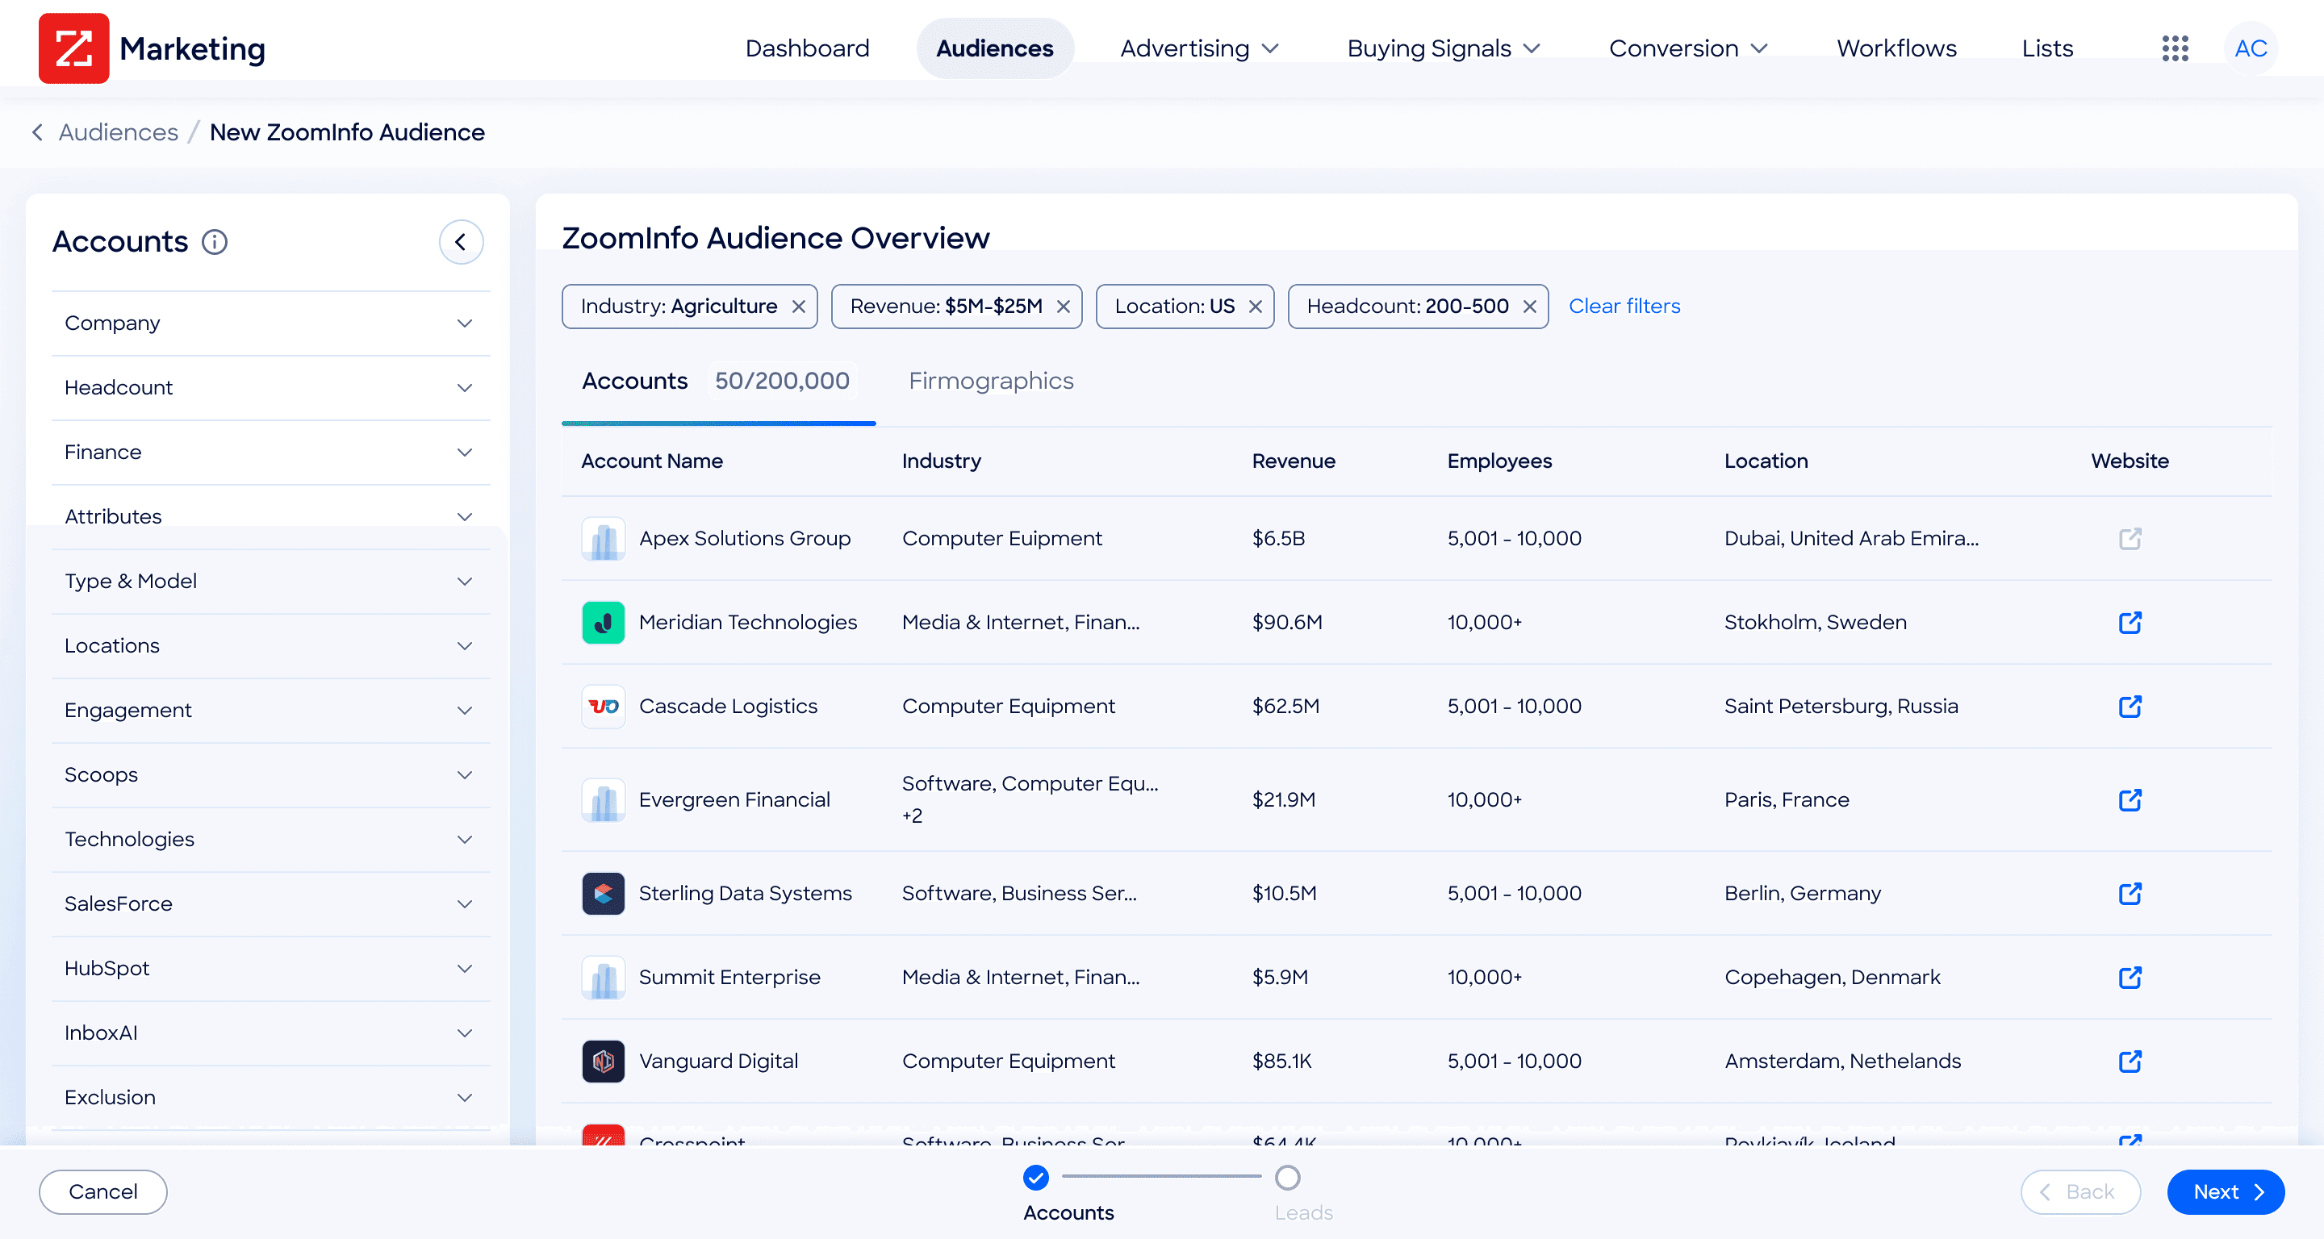Screen dimensions: 2324x1239
Task: Click the Meridian Technologies logo
Action: (x=604, y=622)
